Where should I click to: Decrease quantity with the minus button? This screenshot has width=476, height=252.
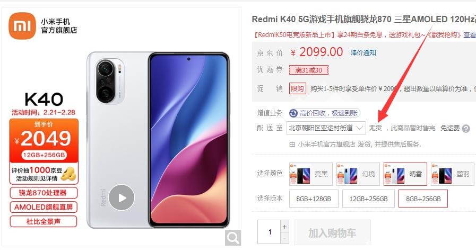pos(284,238)
